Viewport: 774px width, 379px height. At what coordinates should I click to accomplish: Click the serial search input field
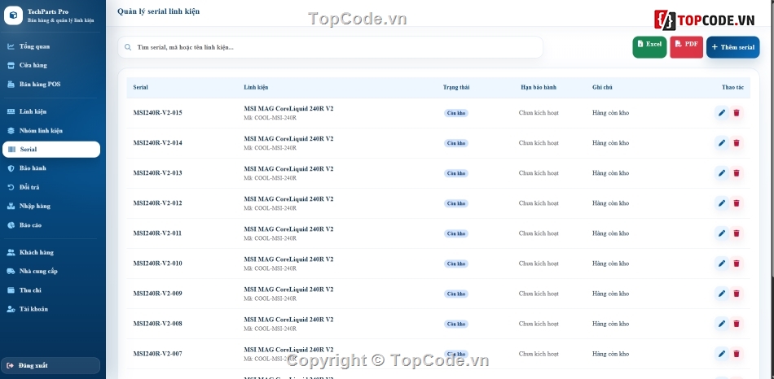(x=330, y=47)
